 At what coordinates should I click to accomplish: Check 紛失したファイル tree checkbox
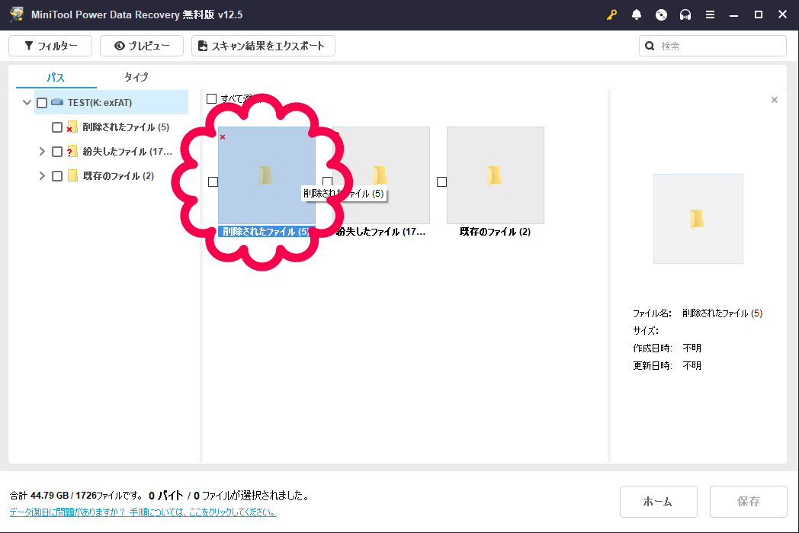click(x=57, y=152)
